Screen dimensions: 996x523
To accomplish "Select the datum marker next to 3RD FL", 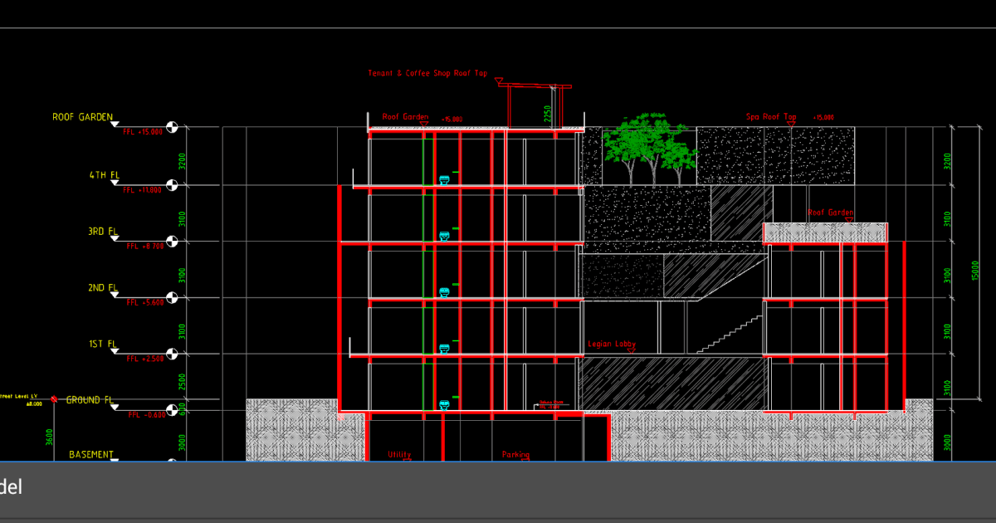I will tap(172, 242).
